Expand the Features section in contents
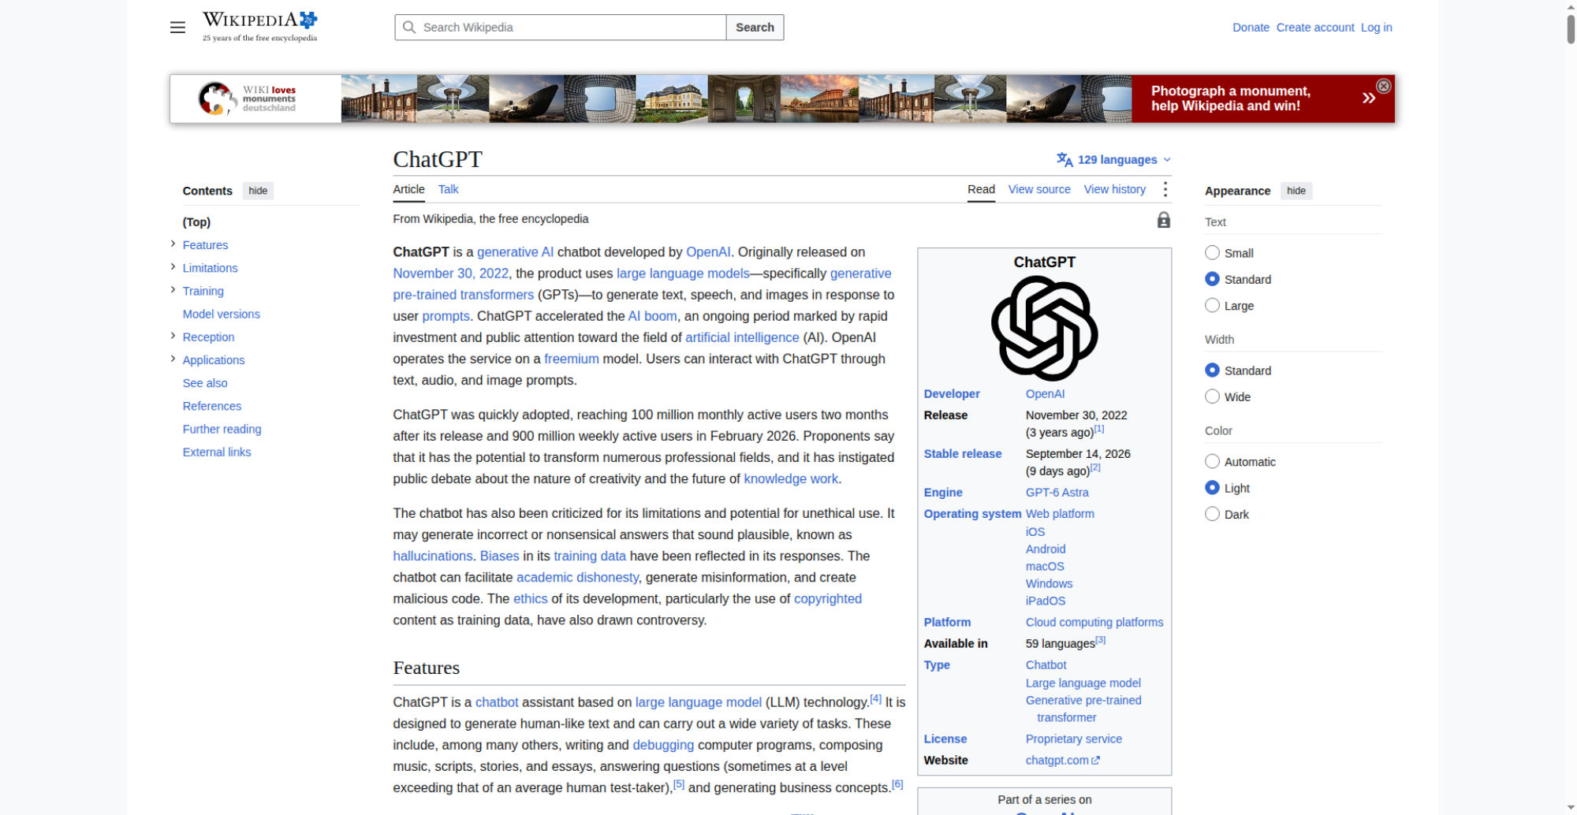 click(x=173, y=244)
